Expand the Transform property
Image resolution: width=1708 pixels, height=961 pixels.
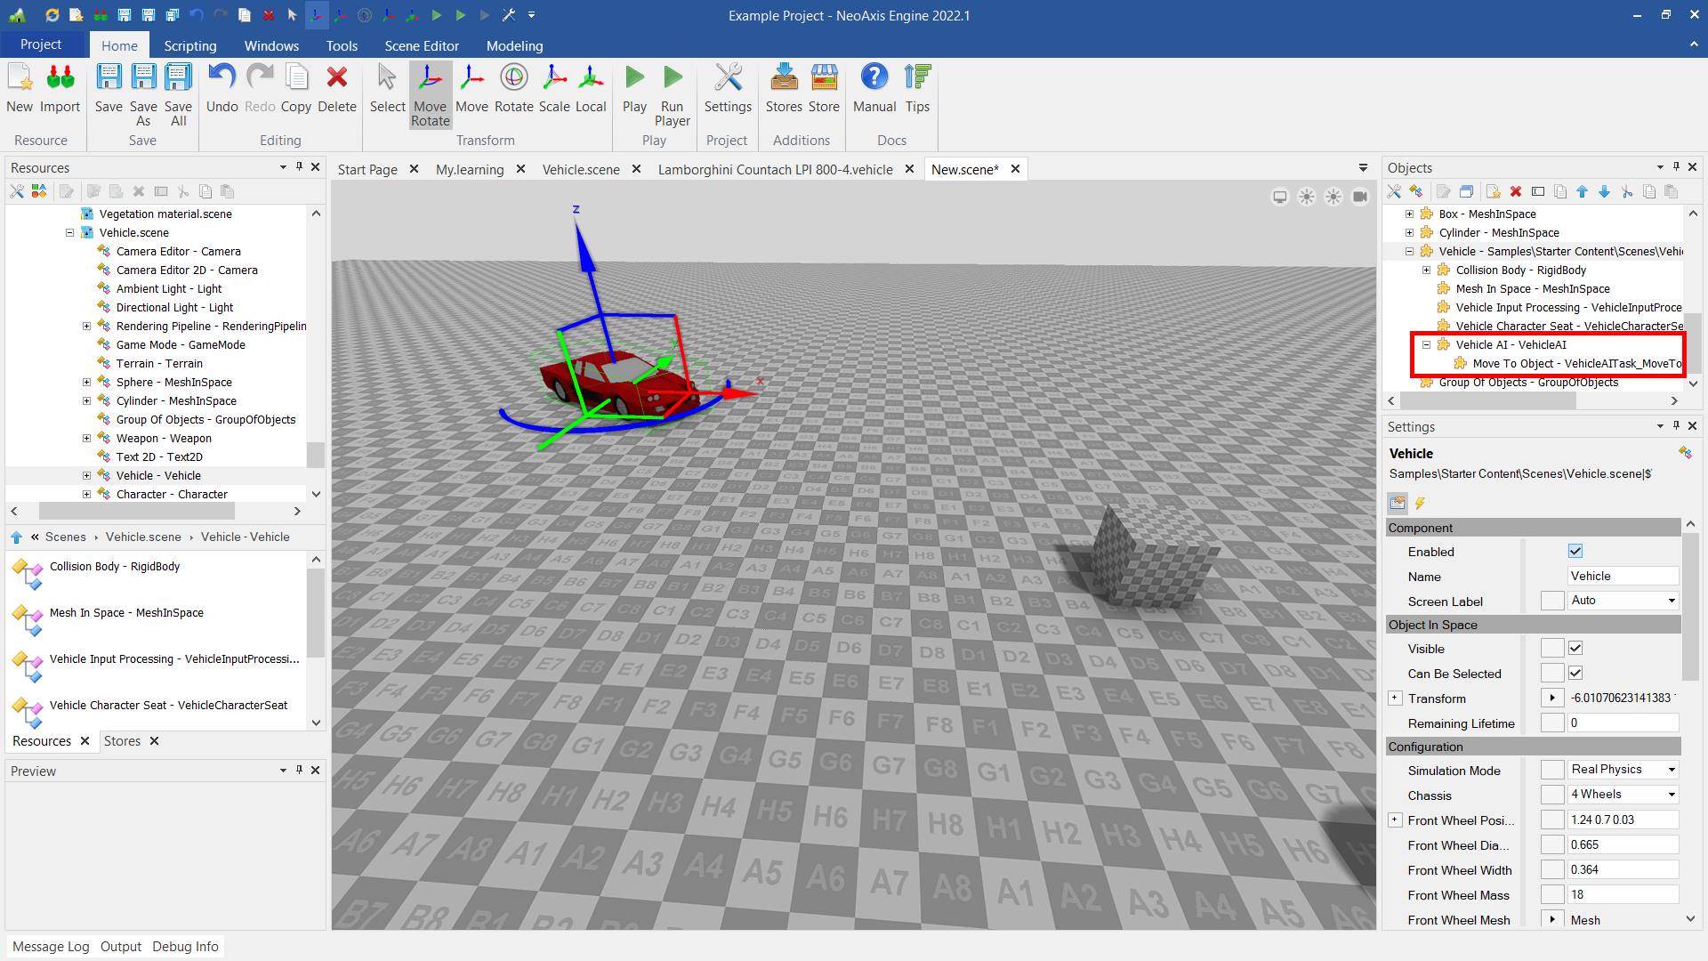[x=1395, y=699]
